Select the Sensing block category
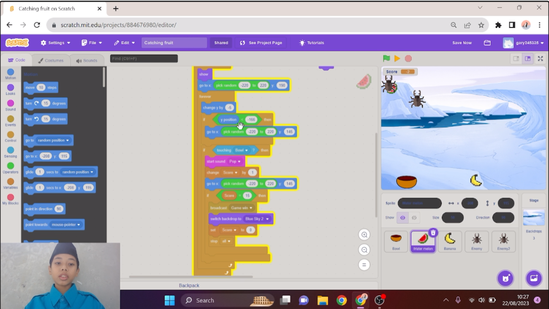Screen dimensions: 549x309 [x=10, y=153]
